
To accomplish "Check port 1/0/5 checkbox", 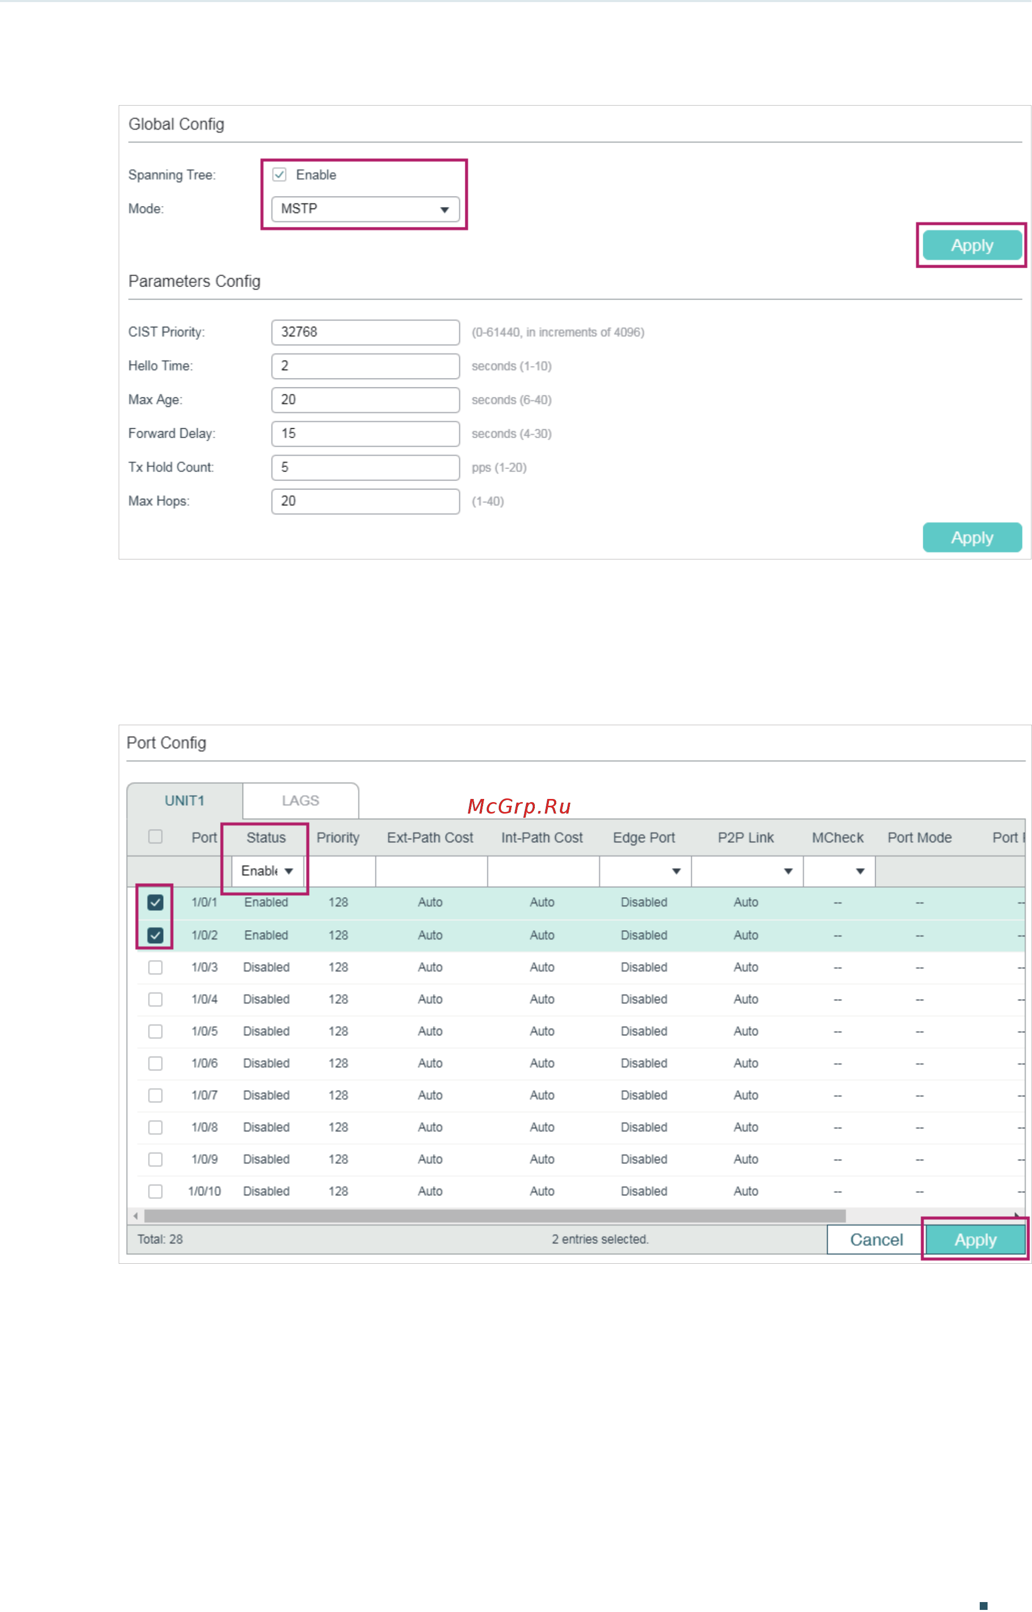I will pyautogui.click(x=155, y=1032).
